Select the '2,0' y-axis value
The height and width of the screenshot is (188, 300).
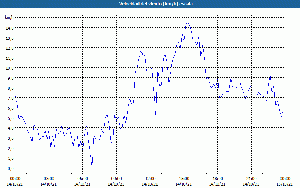[x=10, y=148]
